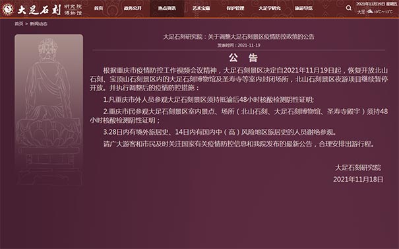Click the publish time 2021-11-19
The width and height of the screenshot is (399, 249).
[239, 46]
